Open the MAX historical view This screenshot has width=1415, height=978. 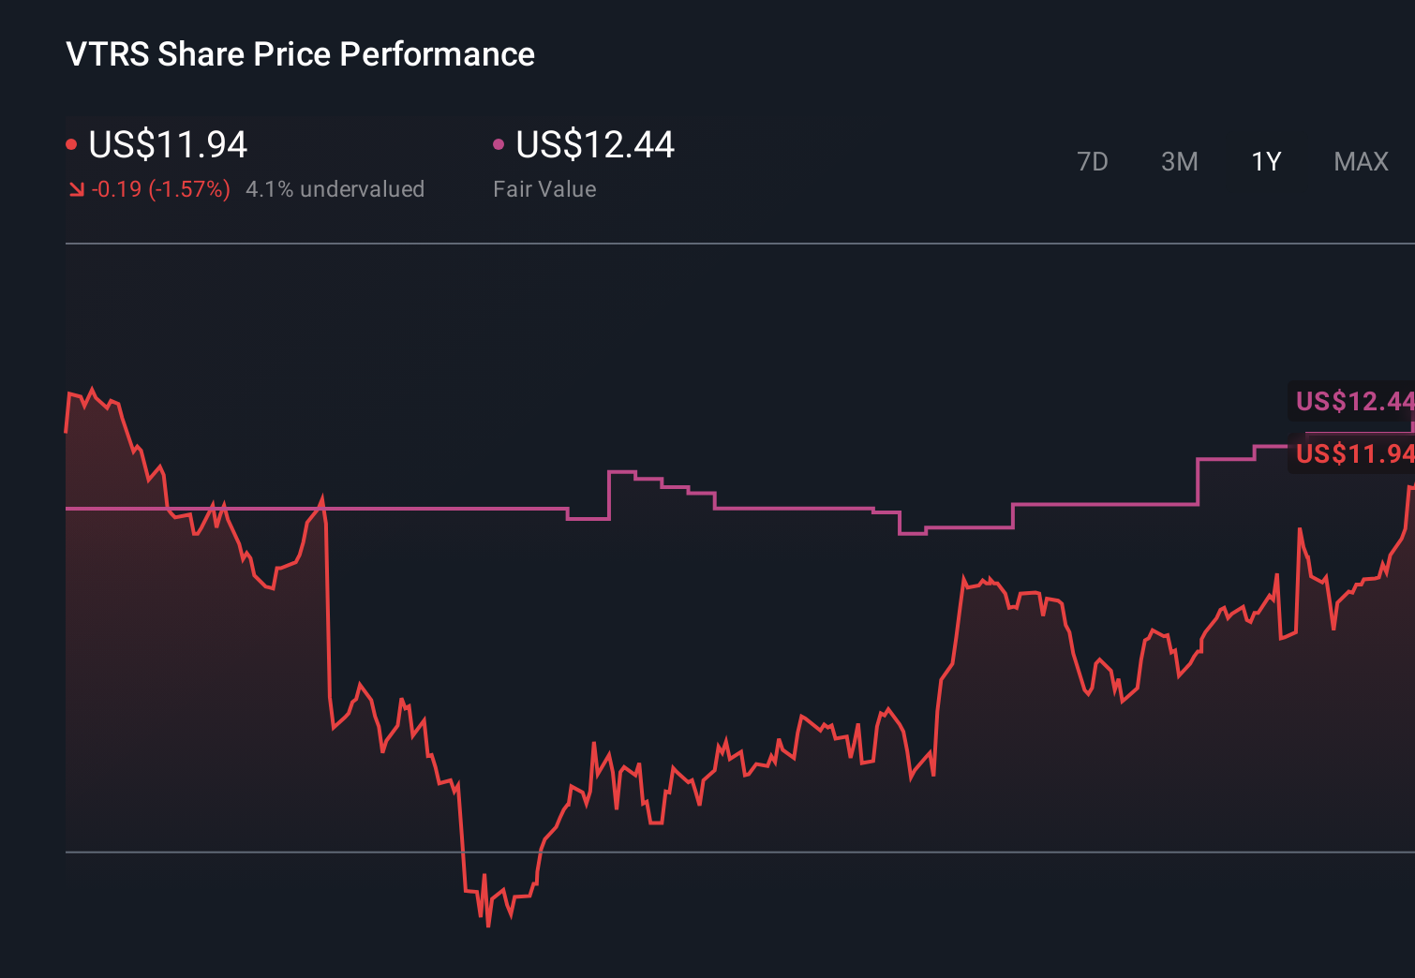click(1361, 161)
